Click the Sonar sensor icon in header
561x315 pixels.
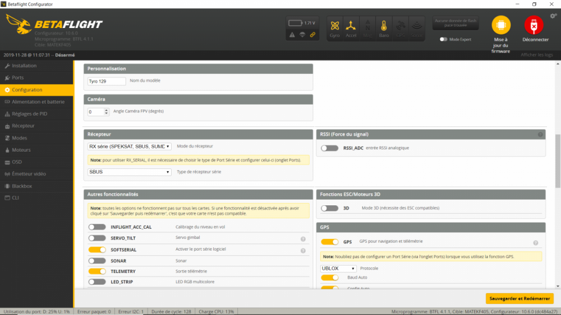[416, 29]
